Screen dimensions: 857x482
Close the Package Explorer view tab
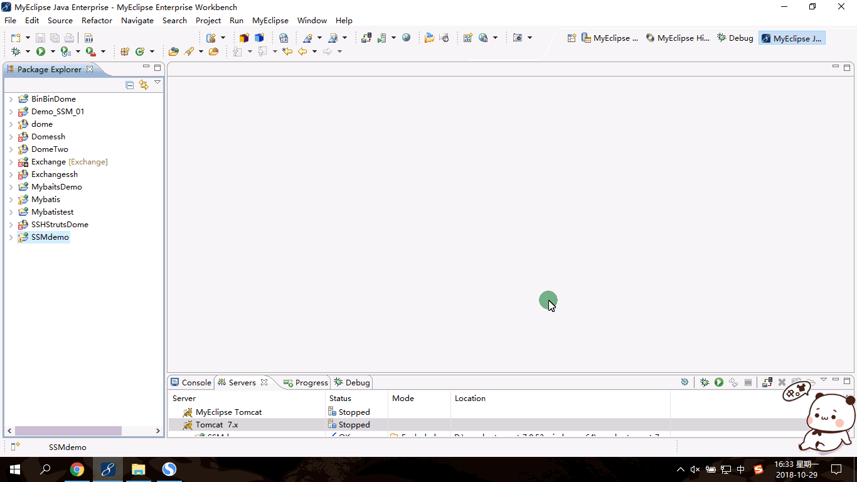click(90, 69)
